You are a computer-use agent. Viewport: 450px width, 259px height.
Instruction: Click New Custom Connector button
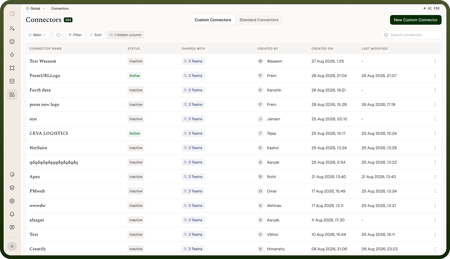tap(416, 20)
